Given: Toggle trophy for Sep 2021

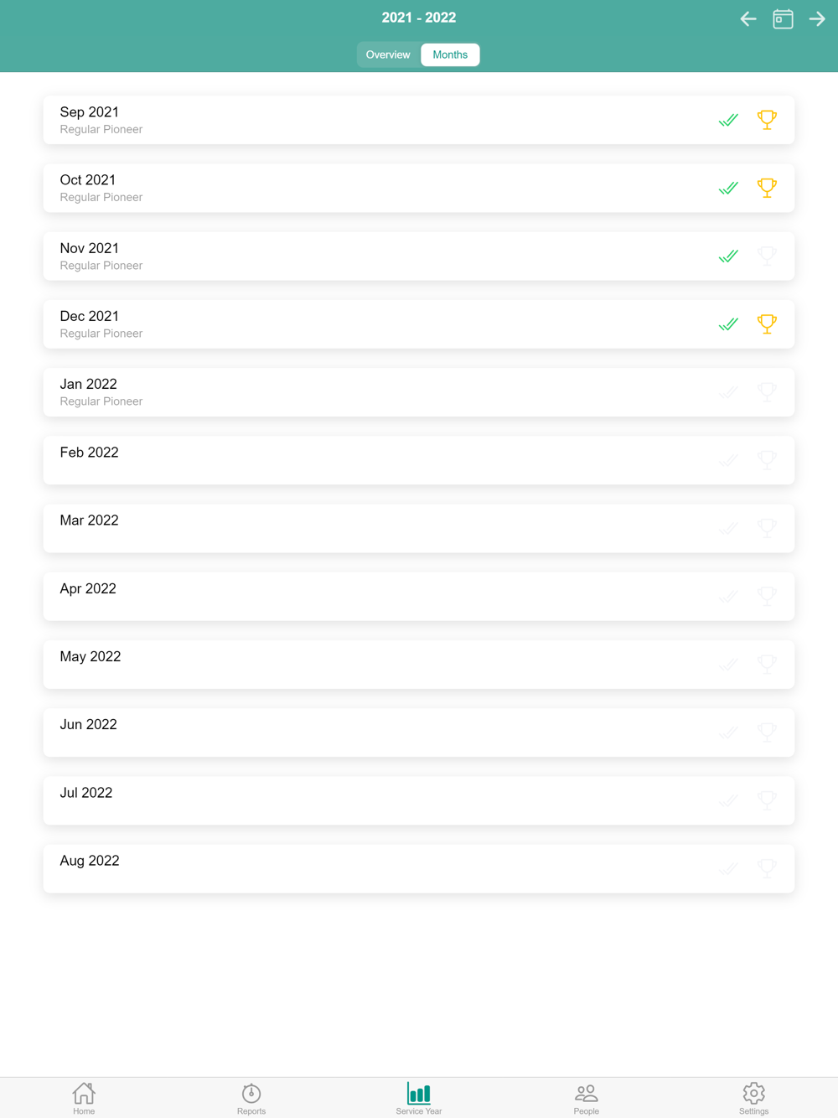Looking at the screenshot, I should coord(767,120).
